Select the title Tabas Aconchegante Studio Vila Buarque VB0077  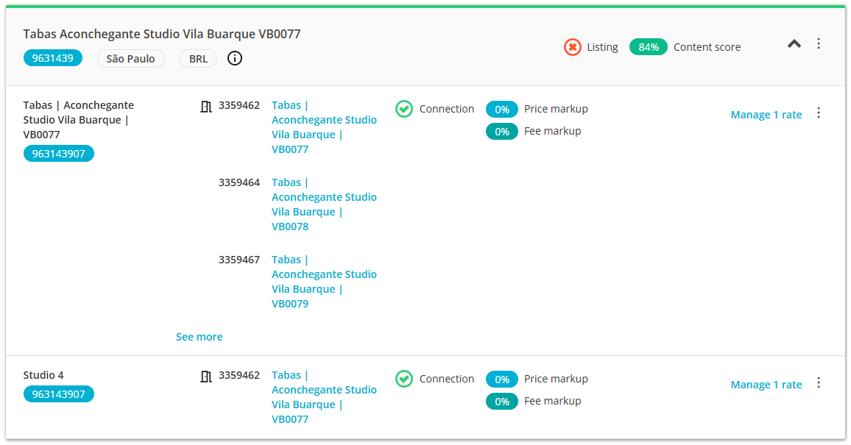point(162,34)
